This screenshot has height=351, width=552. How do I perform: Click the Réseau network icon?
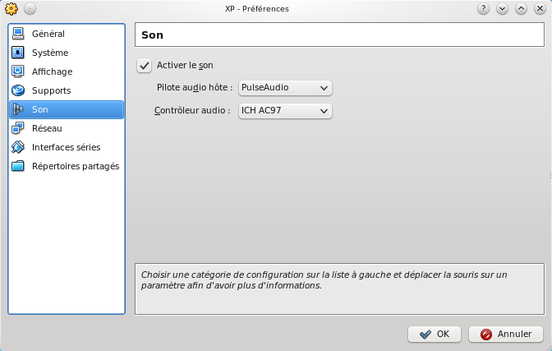(18, 129)
